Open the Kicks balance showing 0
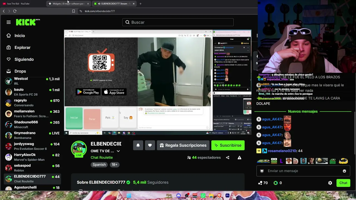 [x=278, y=183]
